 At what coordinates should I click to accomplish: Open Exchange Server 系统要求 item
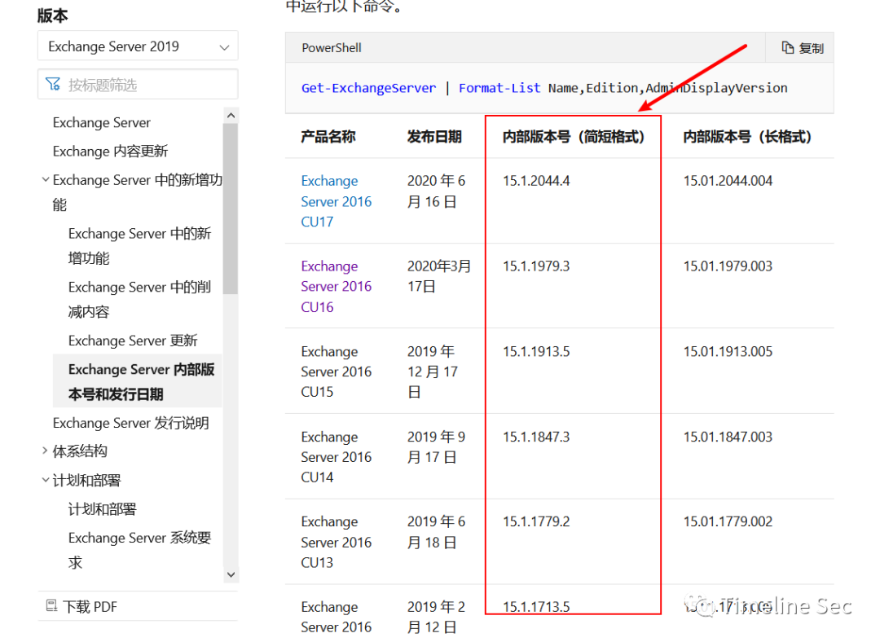pos(139,550)
